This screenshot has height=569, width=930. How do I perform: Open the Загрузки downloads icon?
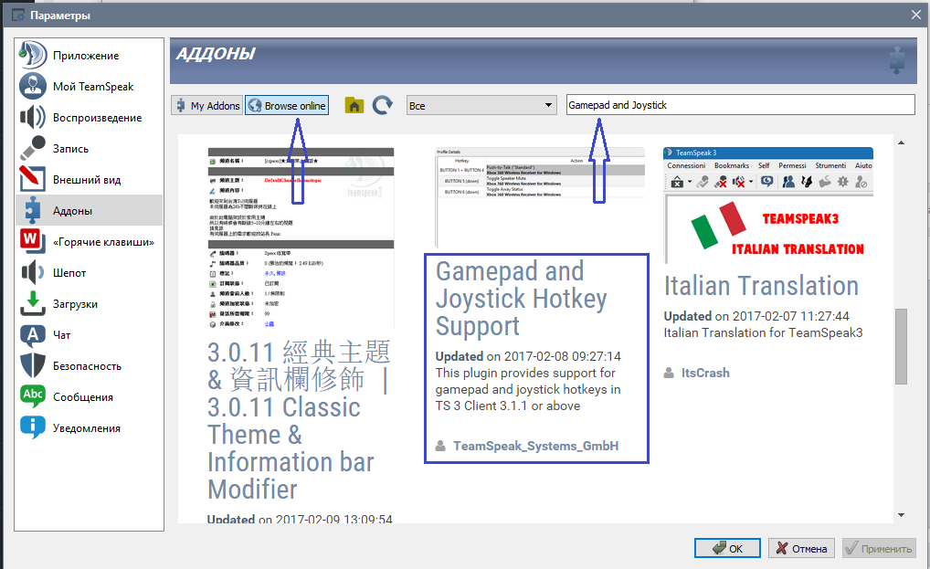coord(33,303)
